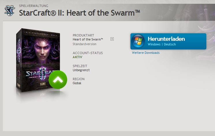The height and width of the screenshot is (136, 215).
Task: Click the Spielverwaltung header label
Action: point(33,6)
